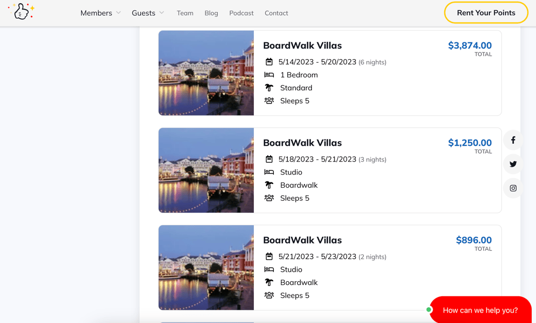Expand the Members dropdown menu

coord(100,13)
